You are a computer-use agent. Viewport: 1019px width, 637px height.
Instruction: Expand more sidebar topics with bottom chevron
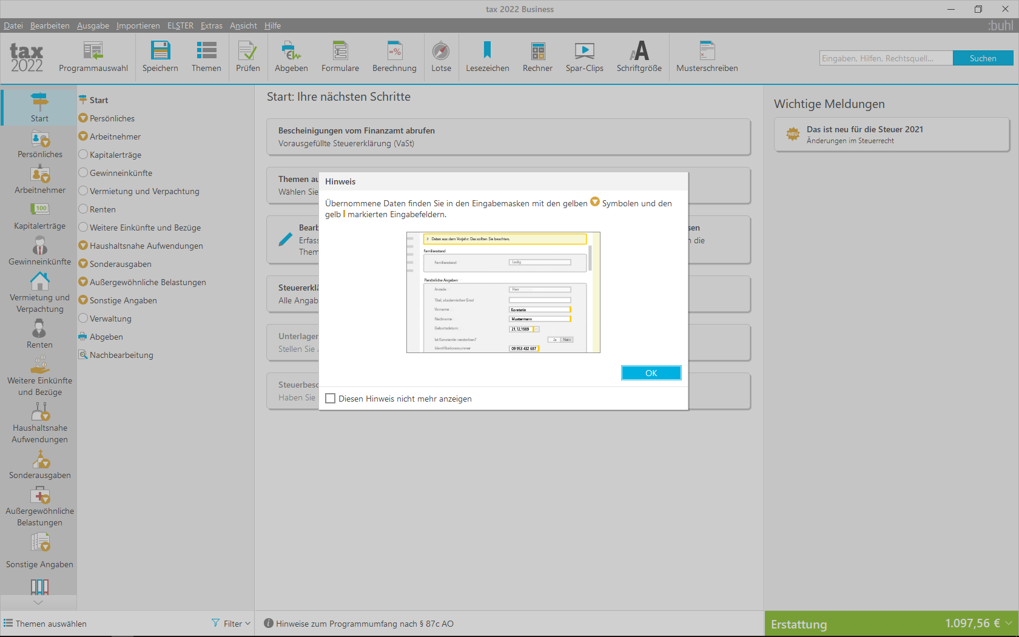(x=38, y=602)
